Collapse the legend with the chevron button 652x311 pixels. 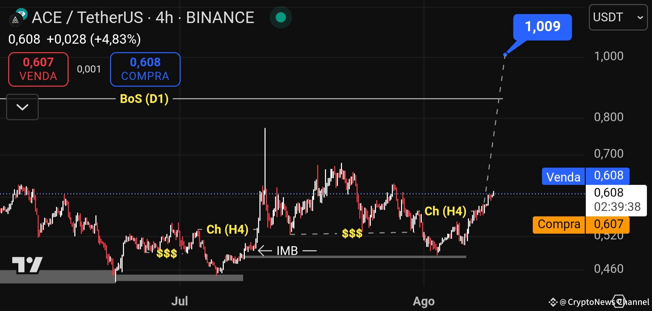[22, 107]
